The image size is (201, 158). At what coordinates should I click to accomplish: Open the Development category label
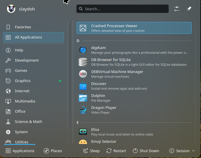27,60
